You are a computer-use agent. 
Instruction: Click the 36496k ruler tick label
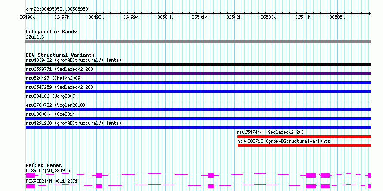coord(27,17)
